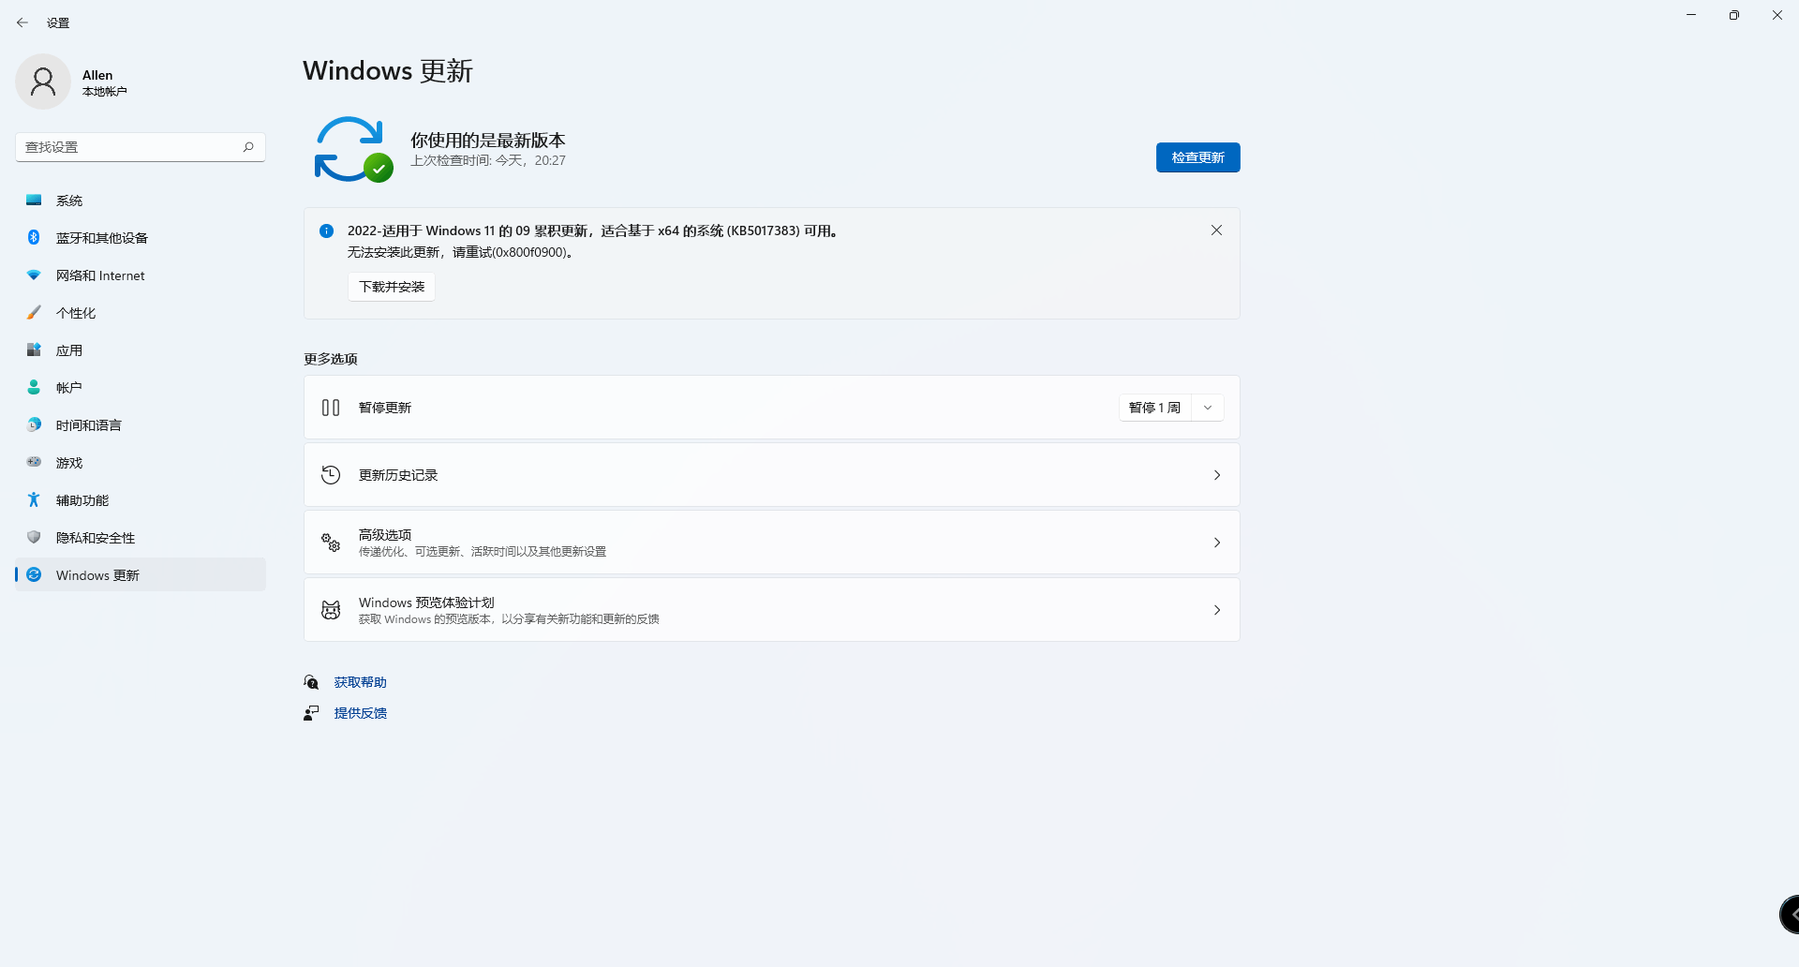Click the 查找设置 search field
1799x967 pixels.
141,147
